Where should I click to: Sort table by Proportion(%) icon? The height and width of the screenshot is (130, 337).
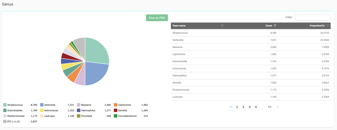pos(328,26)
